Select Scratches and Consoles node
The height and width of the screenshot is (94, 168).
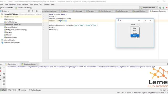(12, 43)
